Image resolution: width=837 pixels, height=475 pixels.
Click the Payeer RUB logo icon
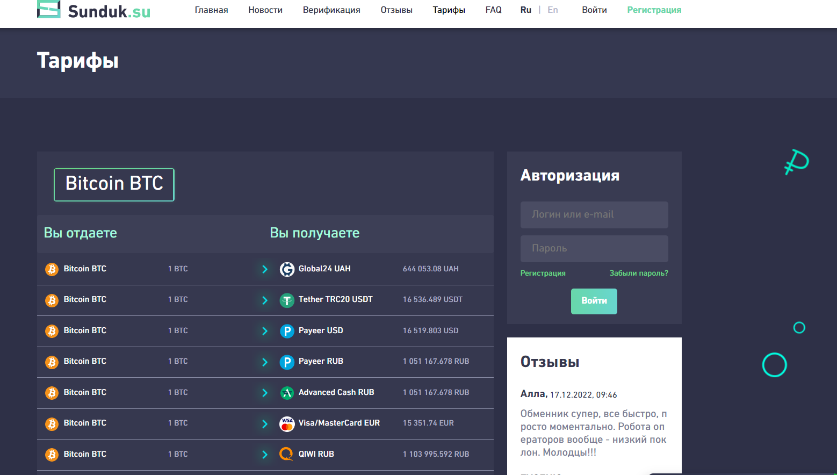tap(287, 362)
